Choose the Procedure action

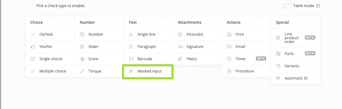click(244, 71)
